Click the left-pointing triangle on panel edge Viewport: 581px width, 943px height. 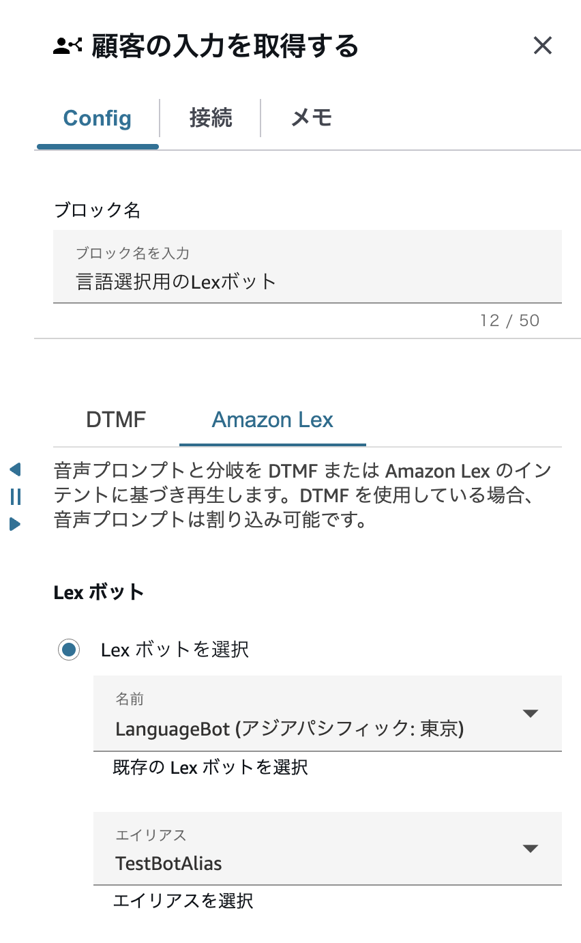15,469
